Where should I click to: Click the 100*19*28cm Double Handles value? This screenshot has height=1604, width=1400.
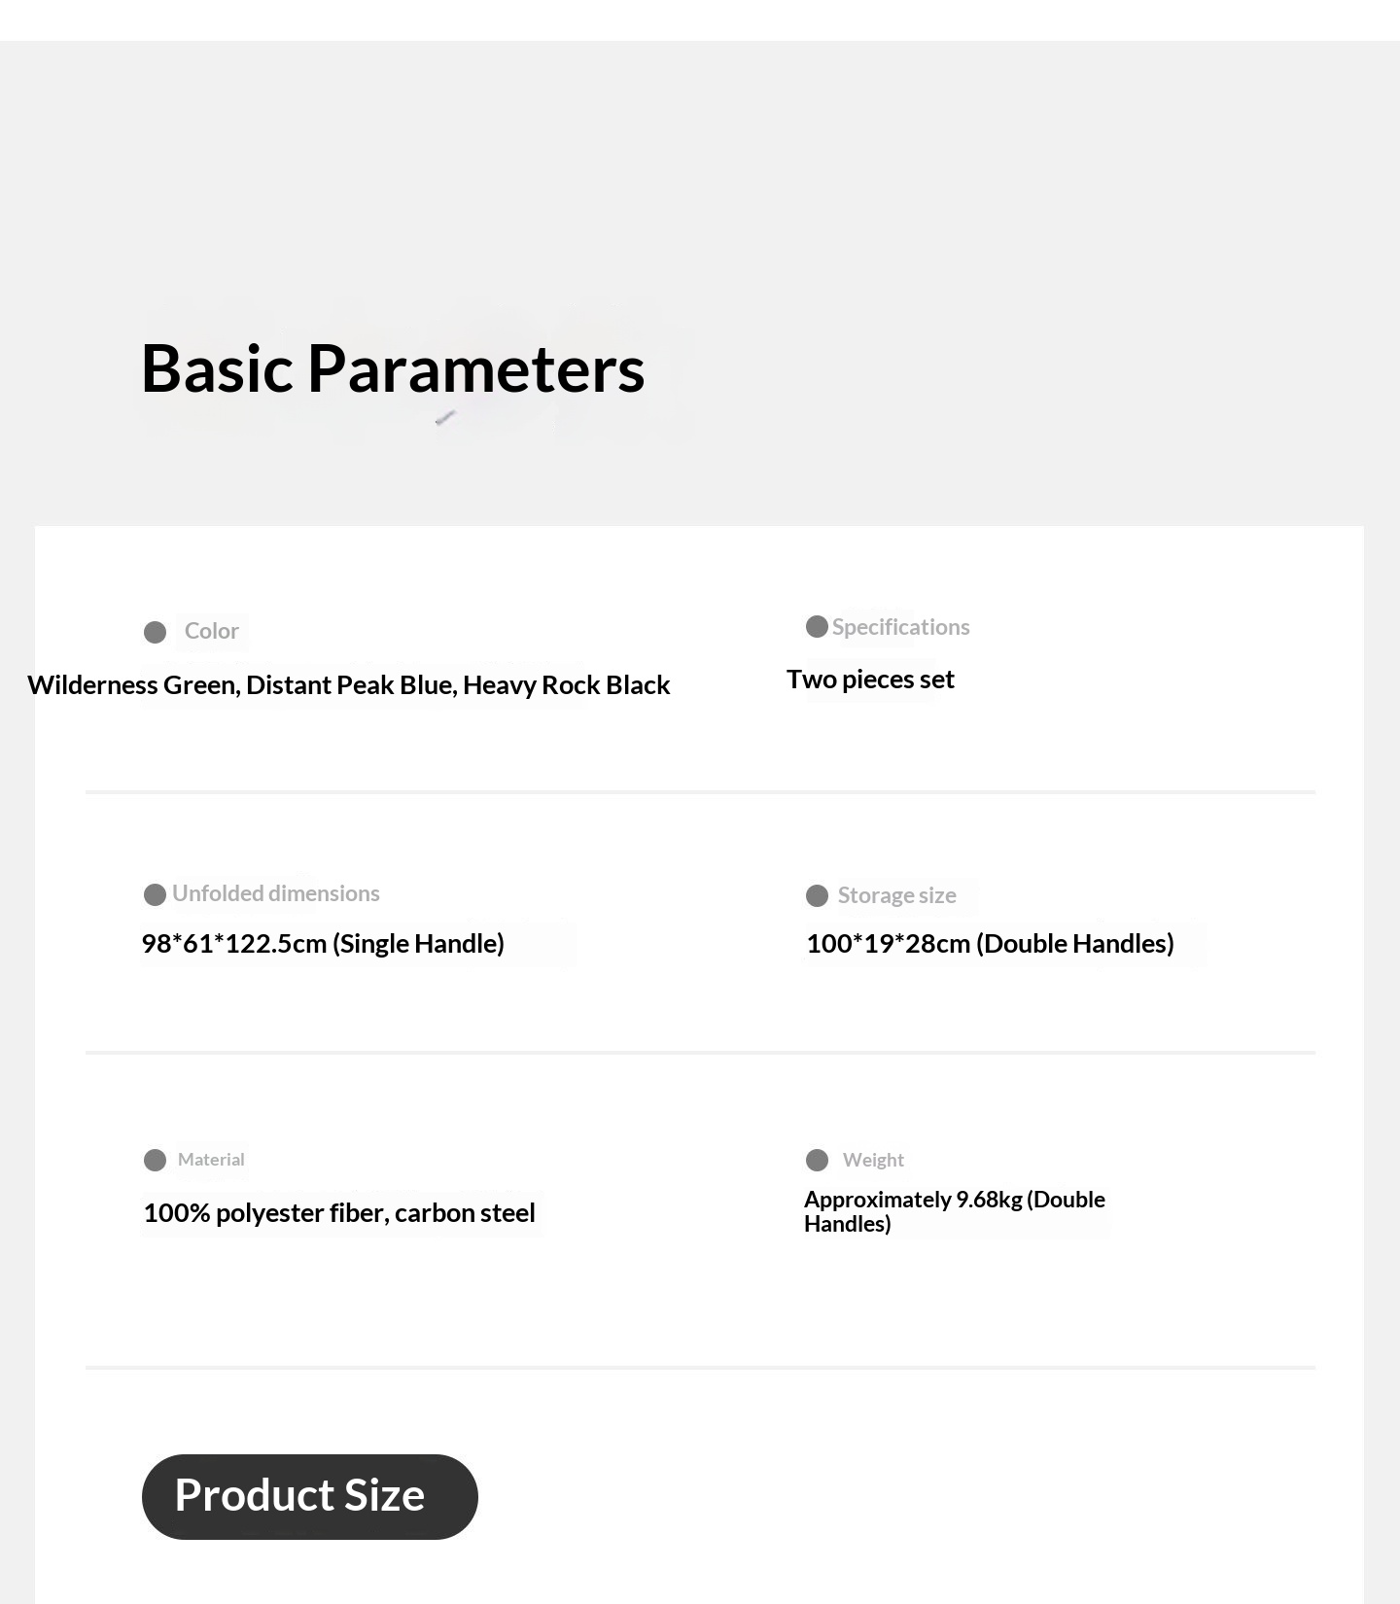[x=990, y=944]
